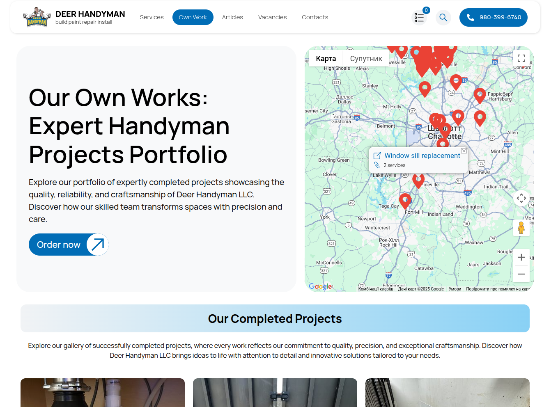The width and height of the screenshot is (551, 407).
Task: Click the map camera pan control
Action: click(521, 199)
